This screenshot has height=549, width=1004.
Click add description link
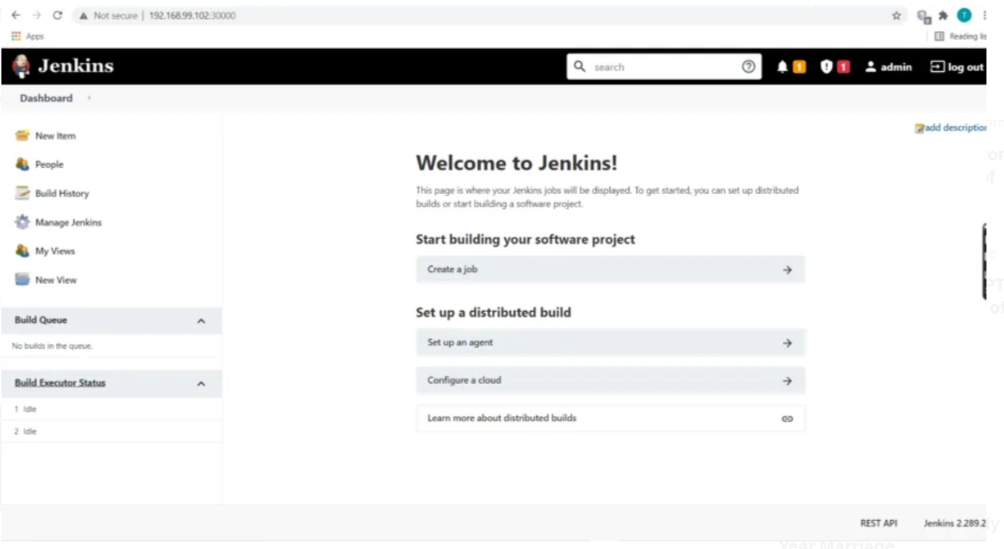pyautogui.click(x=955, y=127)
